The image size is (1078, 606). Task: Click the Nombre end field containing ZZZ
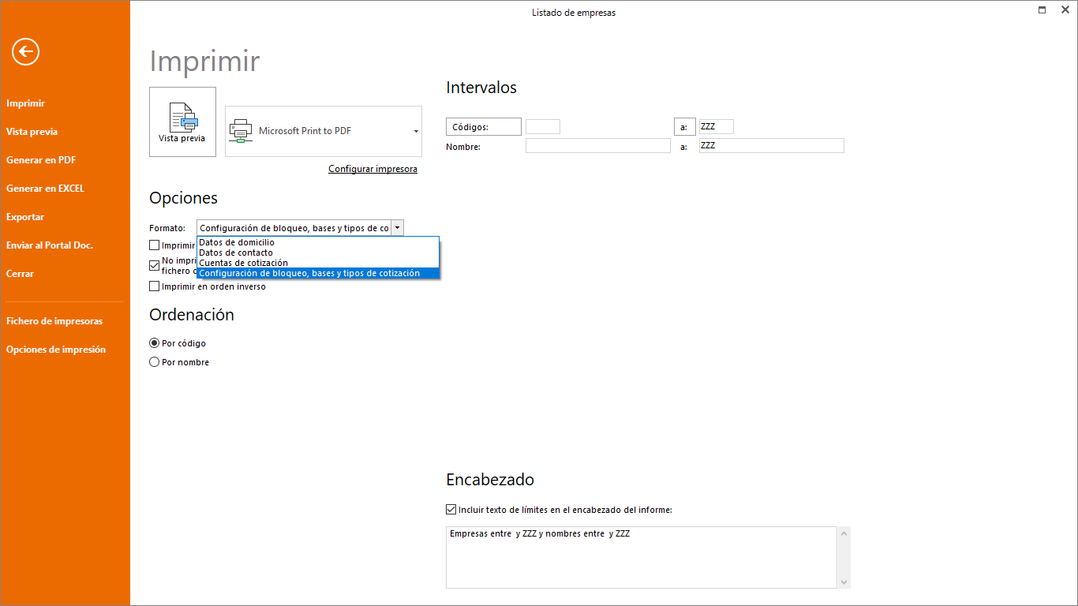coord(772,146)
